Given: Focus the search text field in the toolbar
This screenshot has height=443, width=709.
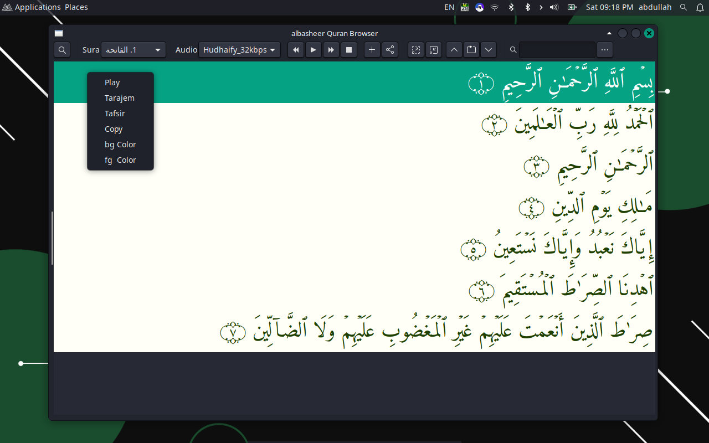Looking at the screenshot, I should click(x=557, y=50).
